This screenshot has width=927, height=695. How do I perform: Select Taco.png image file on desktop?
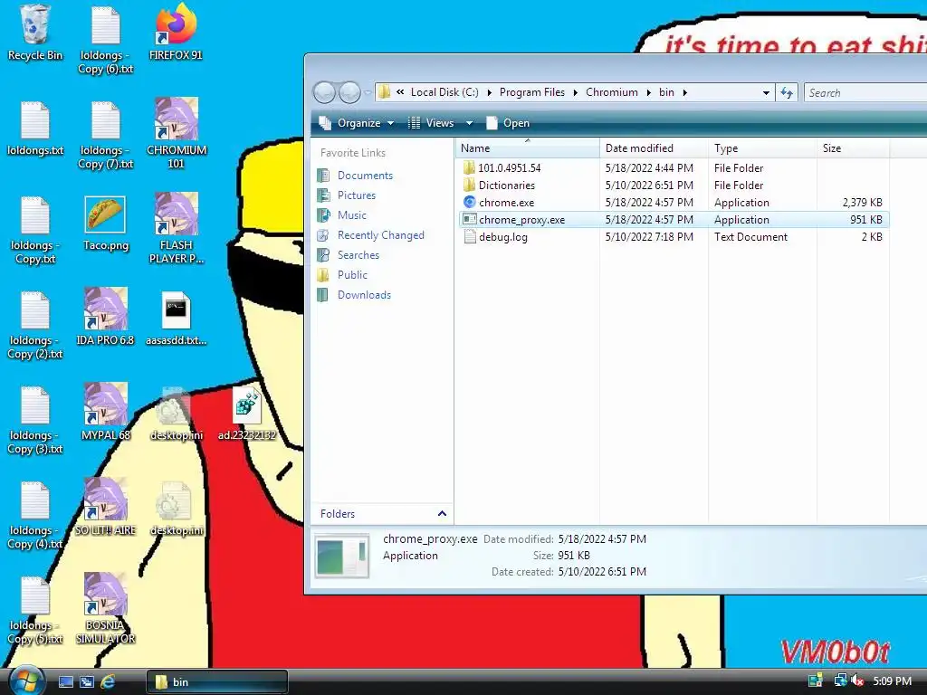[105, 224]
